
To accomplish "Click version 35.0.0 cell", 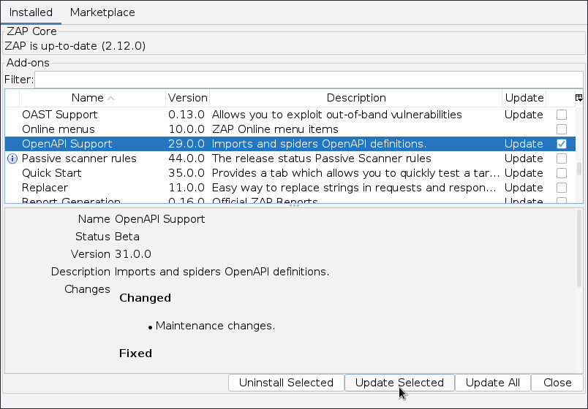I will tap(186, 173).
